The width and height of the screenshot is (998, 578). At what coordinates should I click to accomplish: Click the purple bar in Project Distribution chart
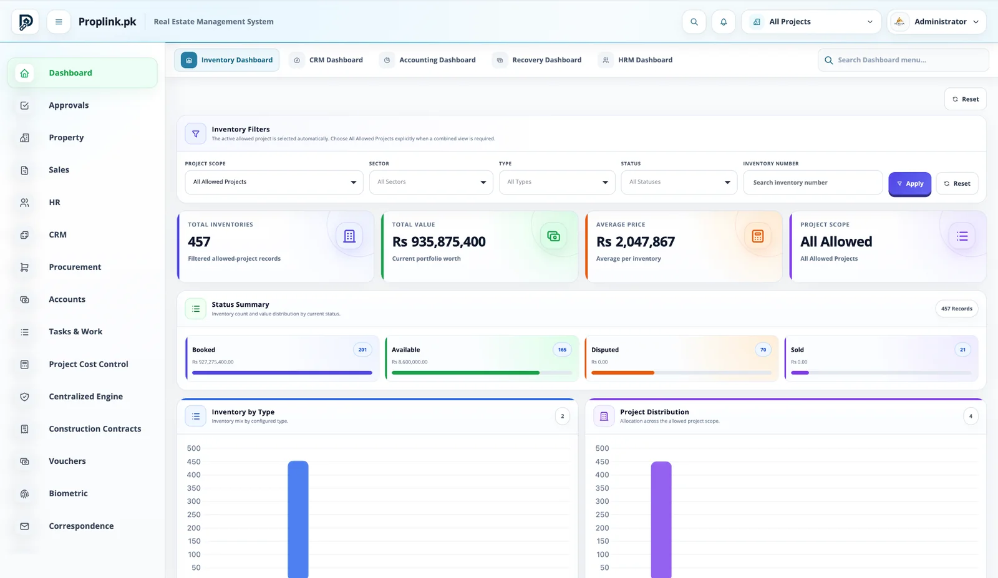pos(661,519)
